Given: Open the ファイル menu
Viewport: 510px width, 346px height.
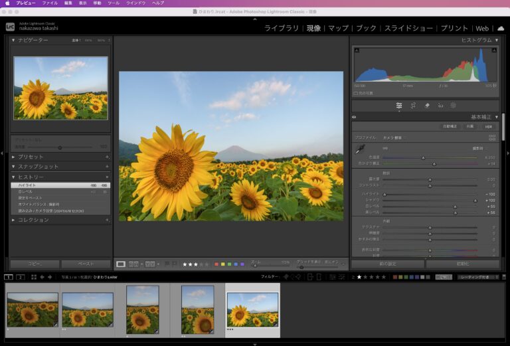Looking at the screenshot, I should 50,3.
